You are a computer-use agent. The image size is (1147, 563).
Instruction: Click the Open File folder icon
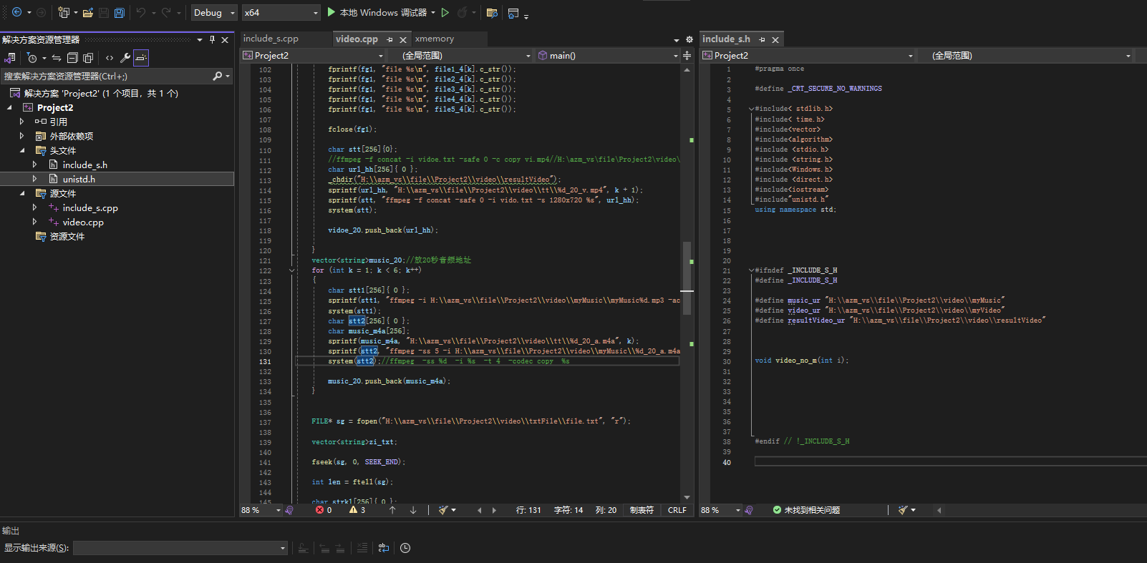click(x=88, y=12)
